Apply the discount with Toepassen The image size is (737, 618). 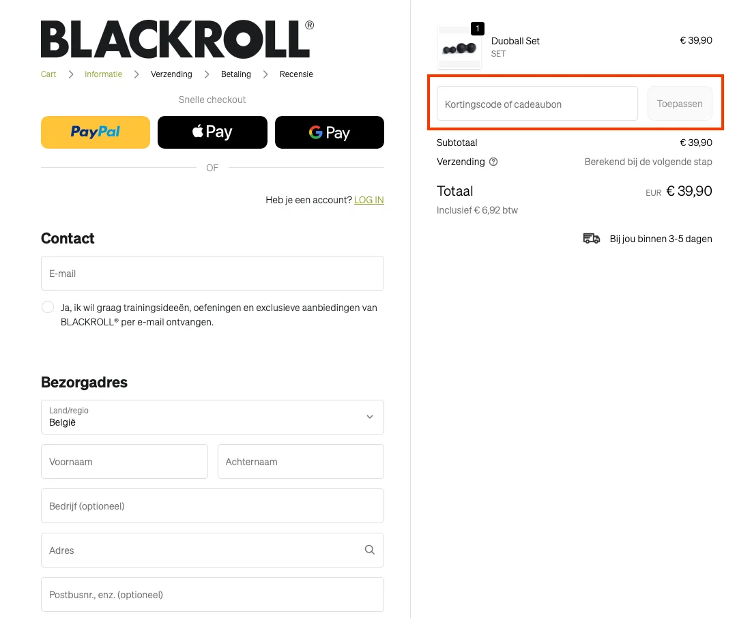coord(679,104)
